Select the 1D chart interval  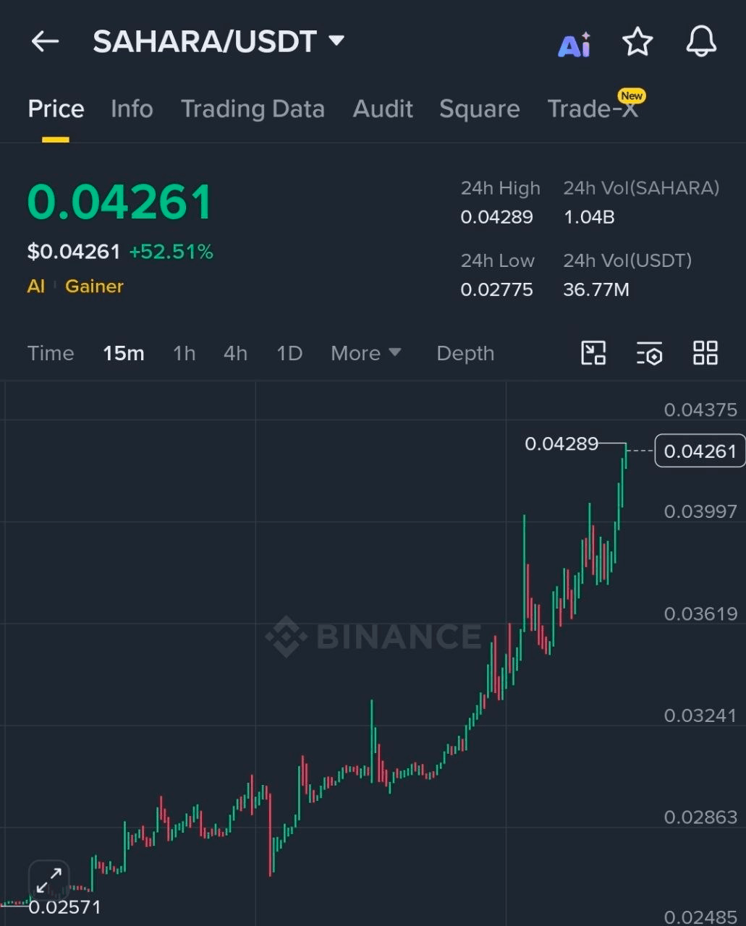click(289, 353)
